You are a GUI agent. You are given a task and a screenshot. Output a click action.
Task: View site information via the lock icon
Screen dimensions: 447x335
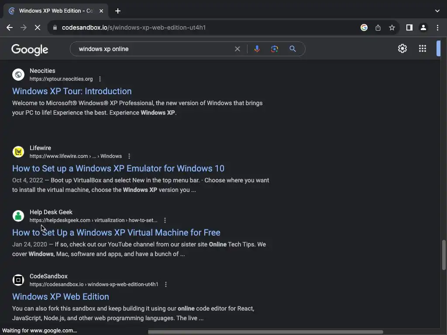[x=55, y=27]
